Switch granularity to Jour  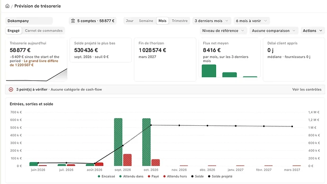point(129,21)
